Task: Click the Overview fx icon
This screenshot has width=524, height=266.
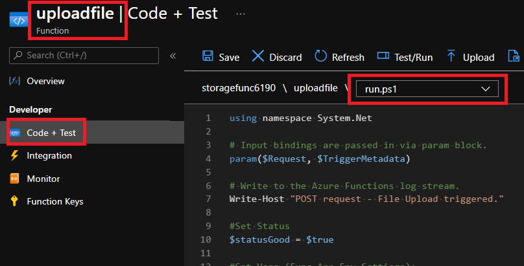Action: coord(15,81)
